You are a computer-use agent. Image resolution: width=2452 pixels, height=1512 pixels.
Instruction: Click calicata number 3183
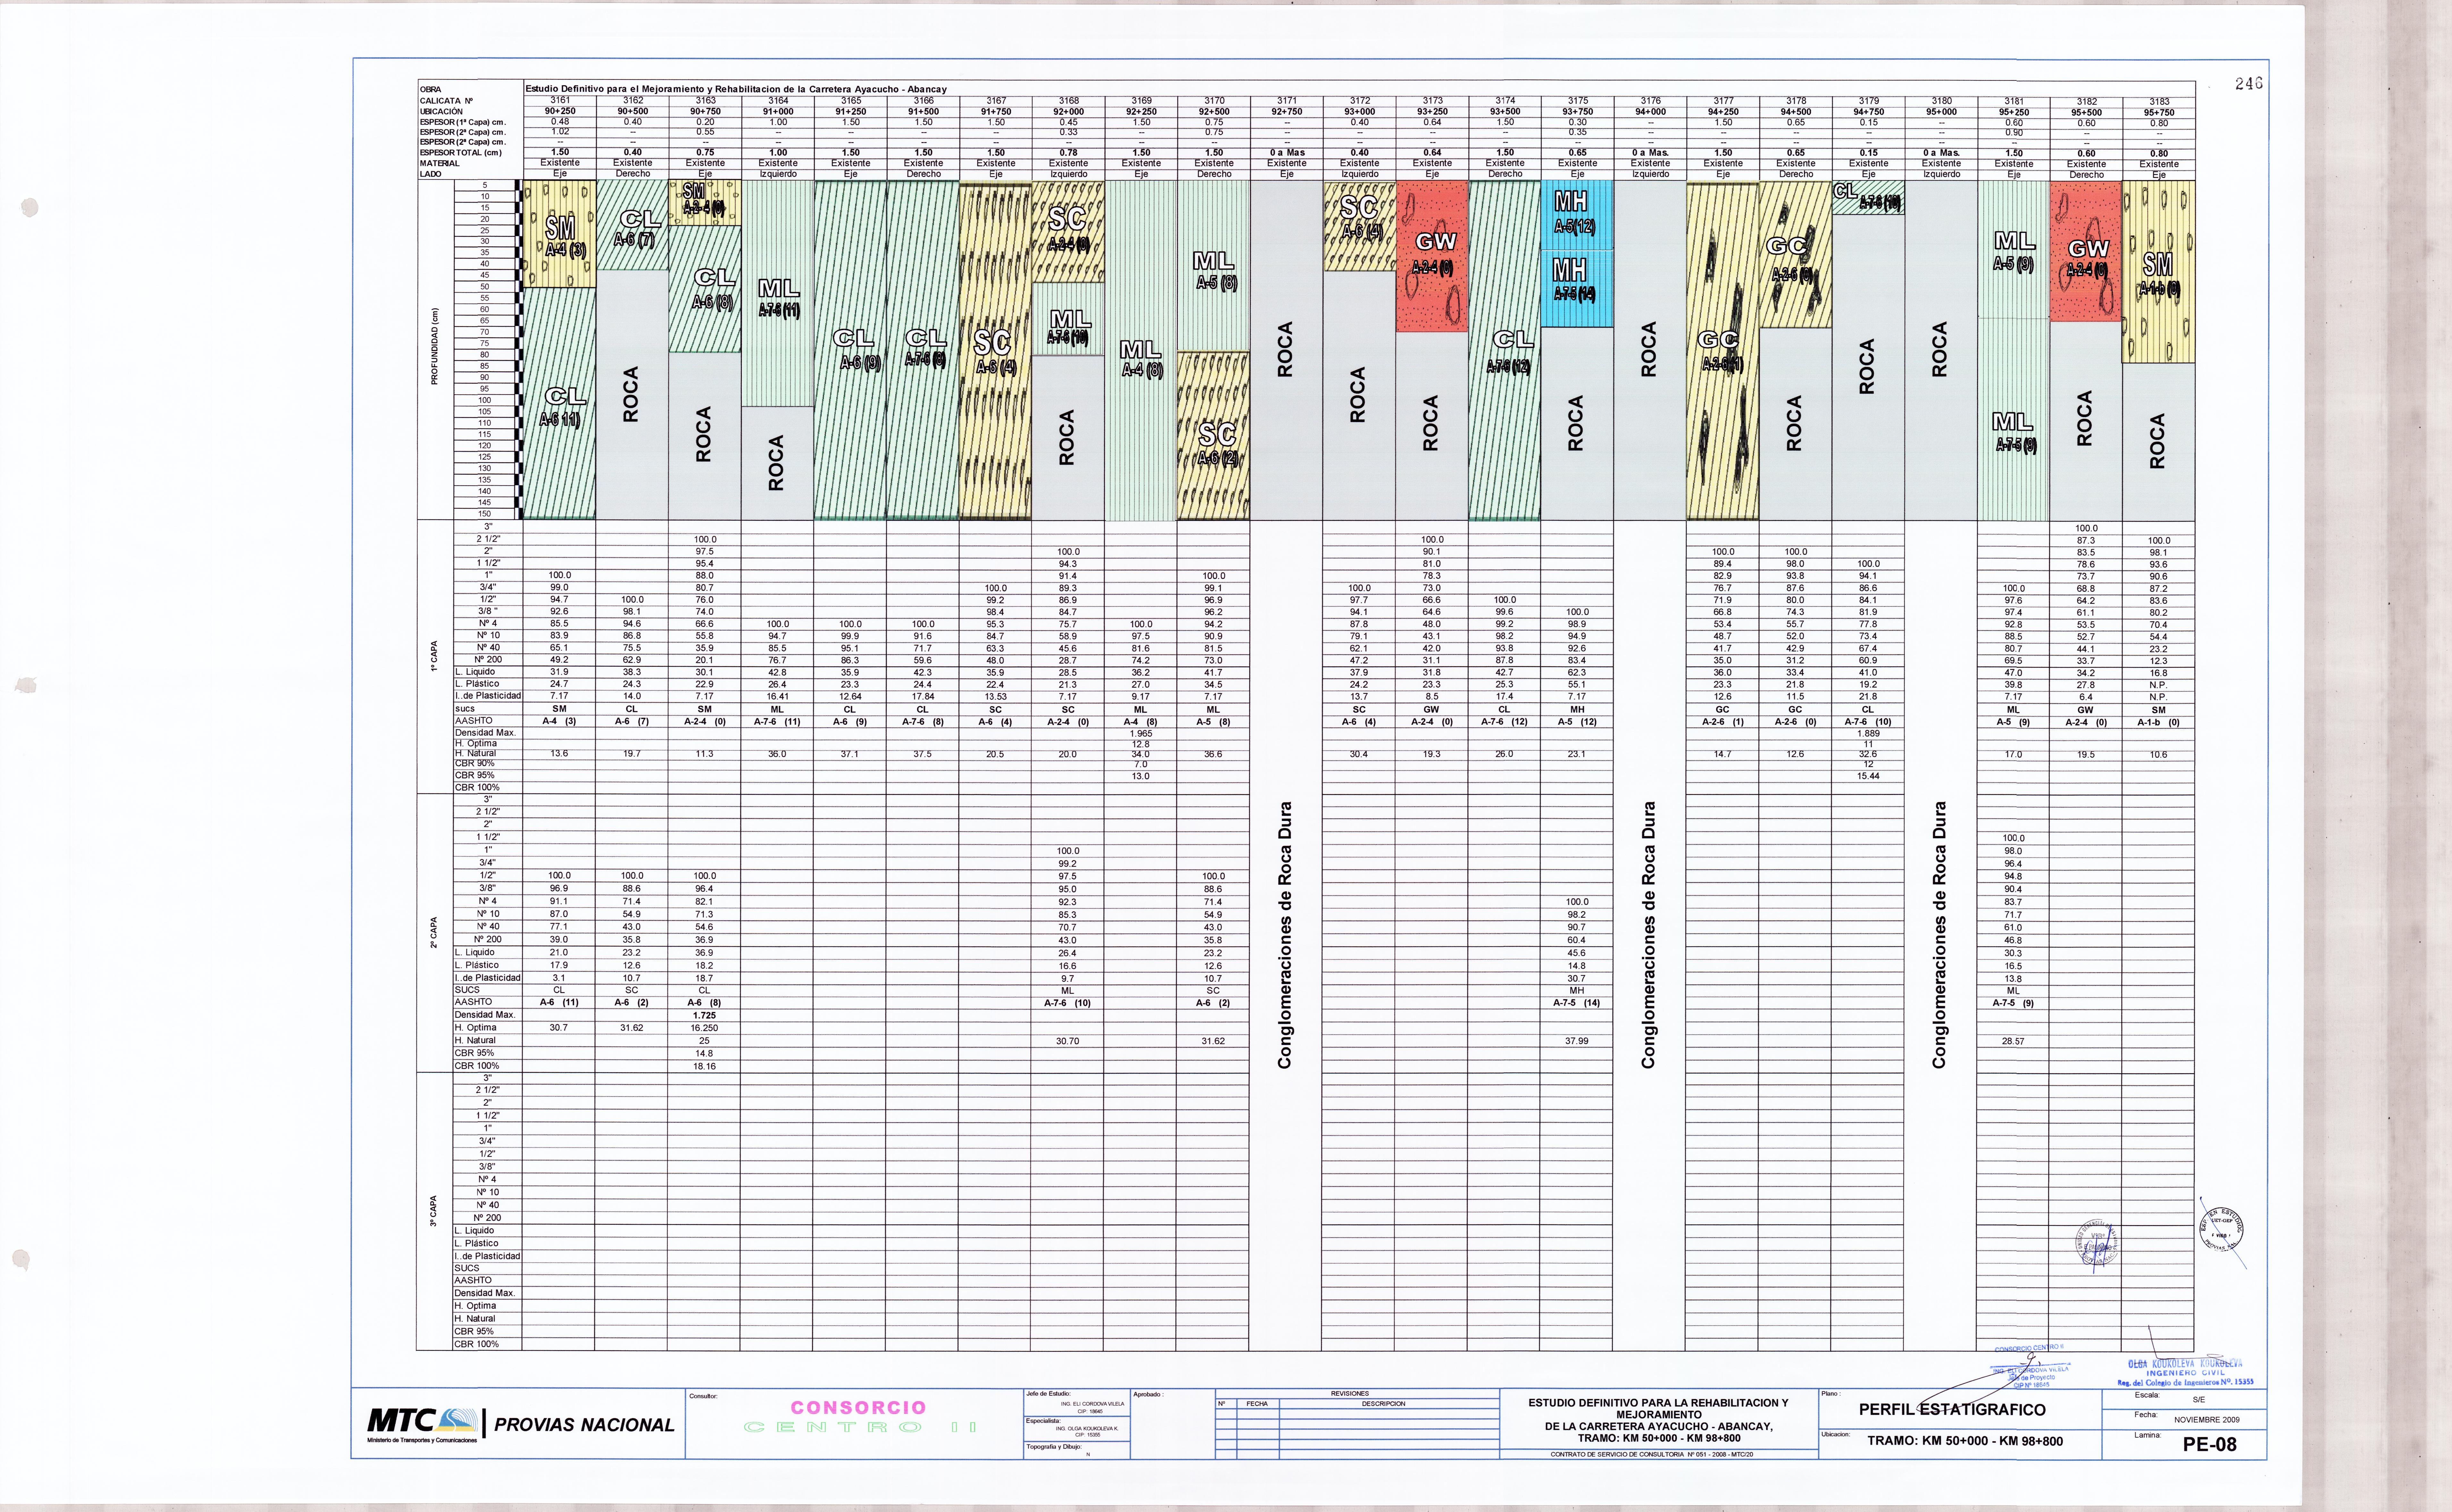(x=2159, y=101)
